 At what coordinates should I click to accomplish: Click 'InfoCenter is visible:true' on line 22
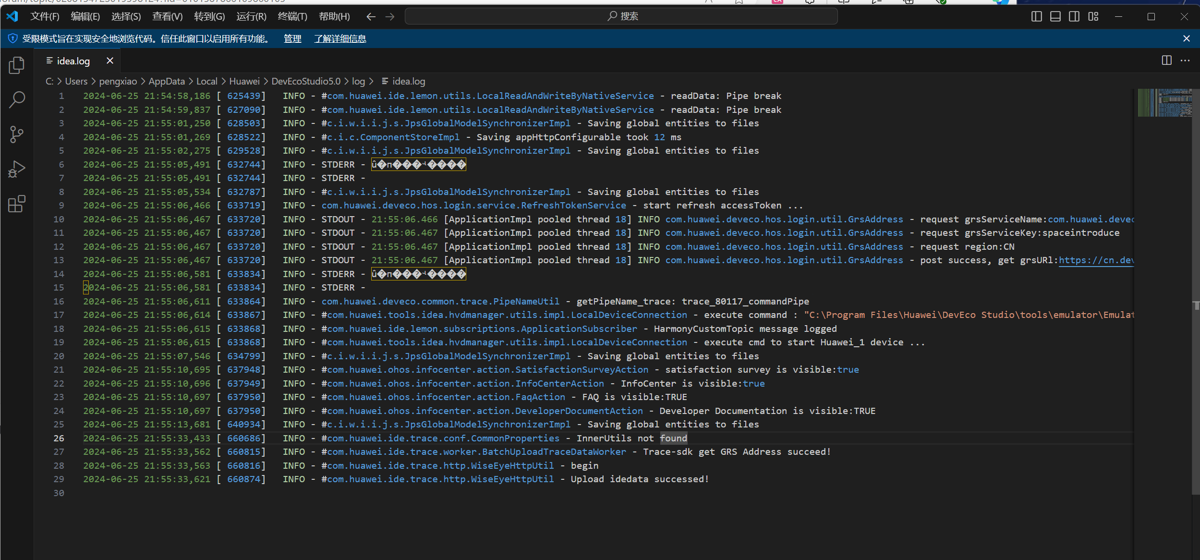(692, 383)
